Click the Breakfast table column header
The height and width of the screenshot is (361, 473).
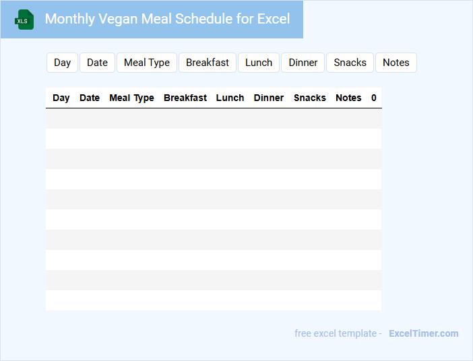click(x=185, y=98)
